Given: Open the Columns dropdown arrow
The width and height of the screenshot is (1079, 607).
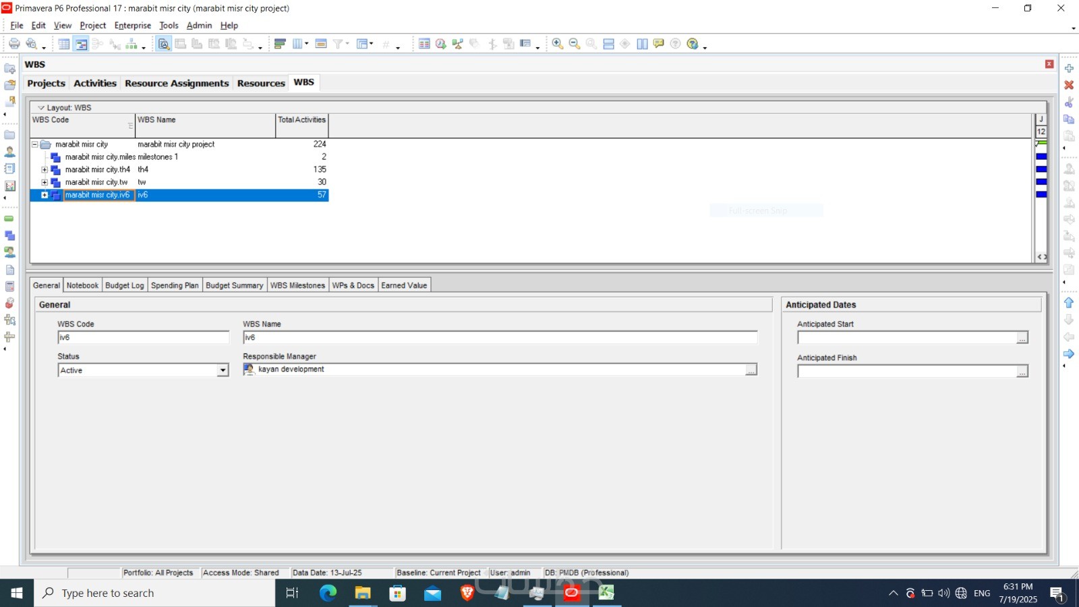Looking at the screenshot, I should pyautogui.click(x=306, y=44).
